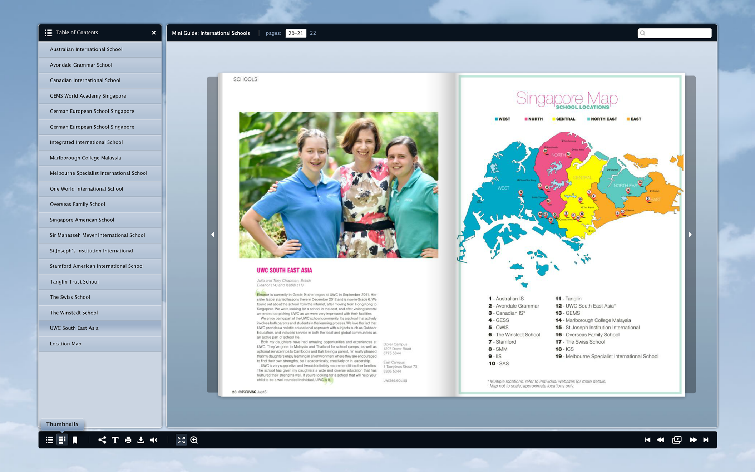
Task: Open Overseas Family School entry
Action: click(x=100, y=204)
